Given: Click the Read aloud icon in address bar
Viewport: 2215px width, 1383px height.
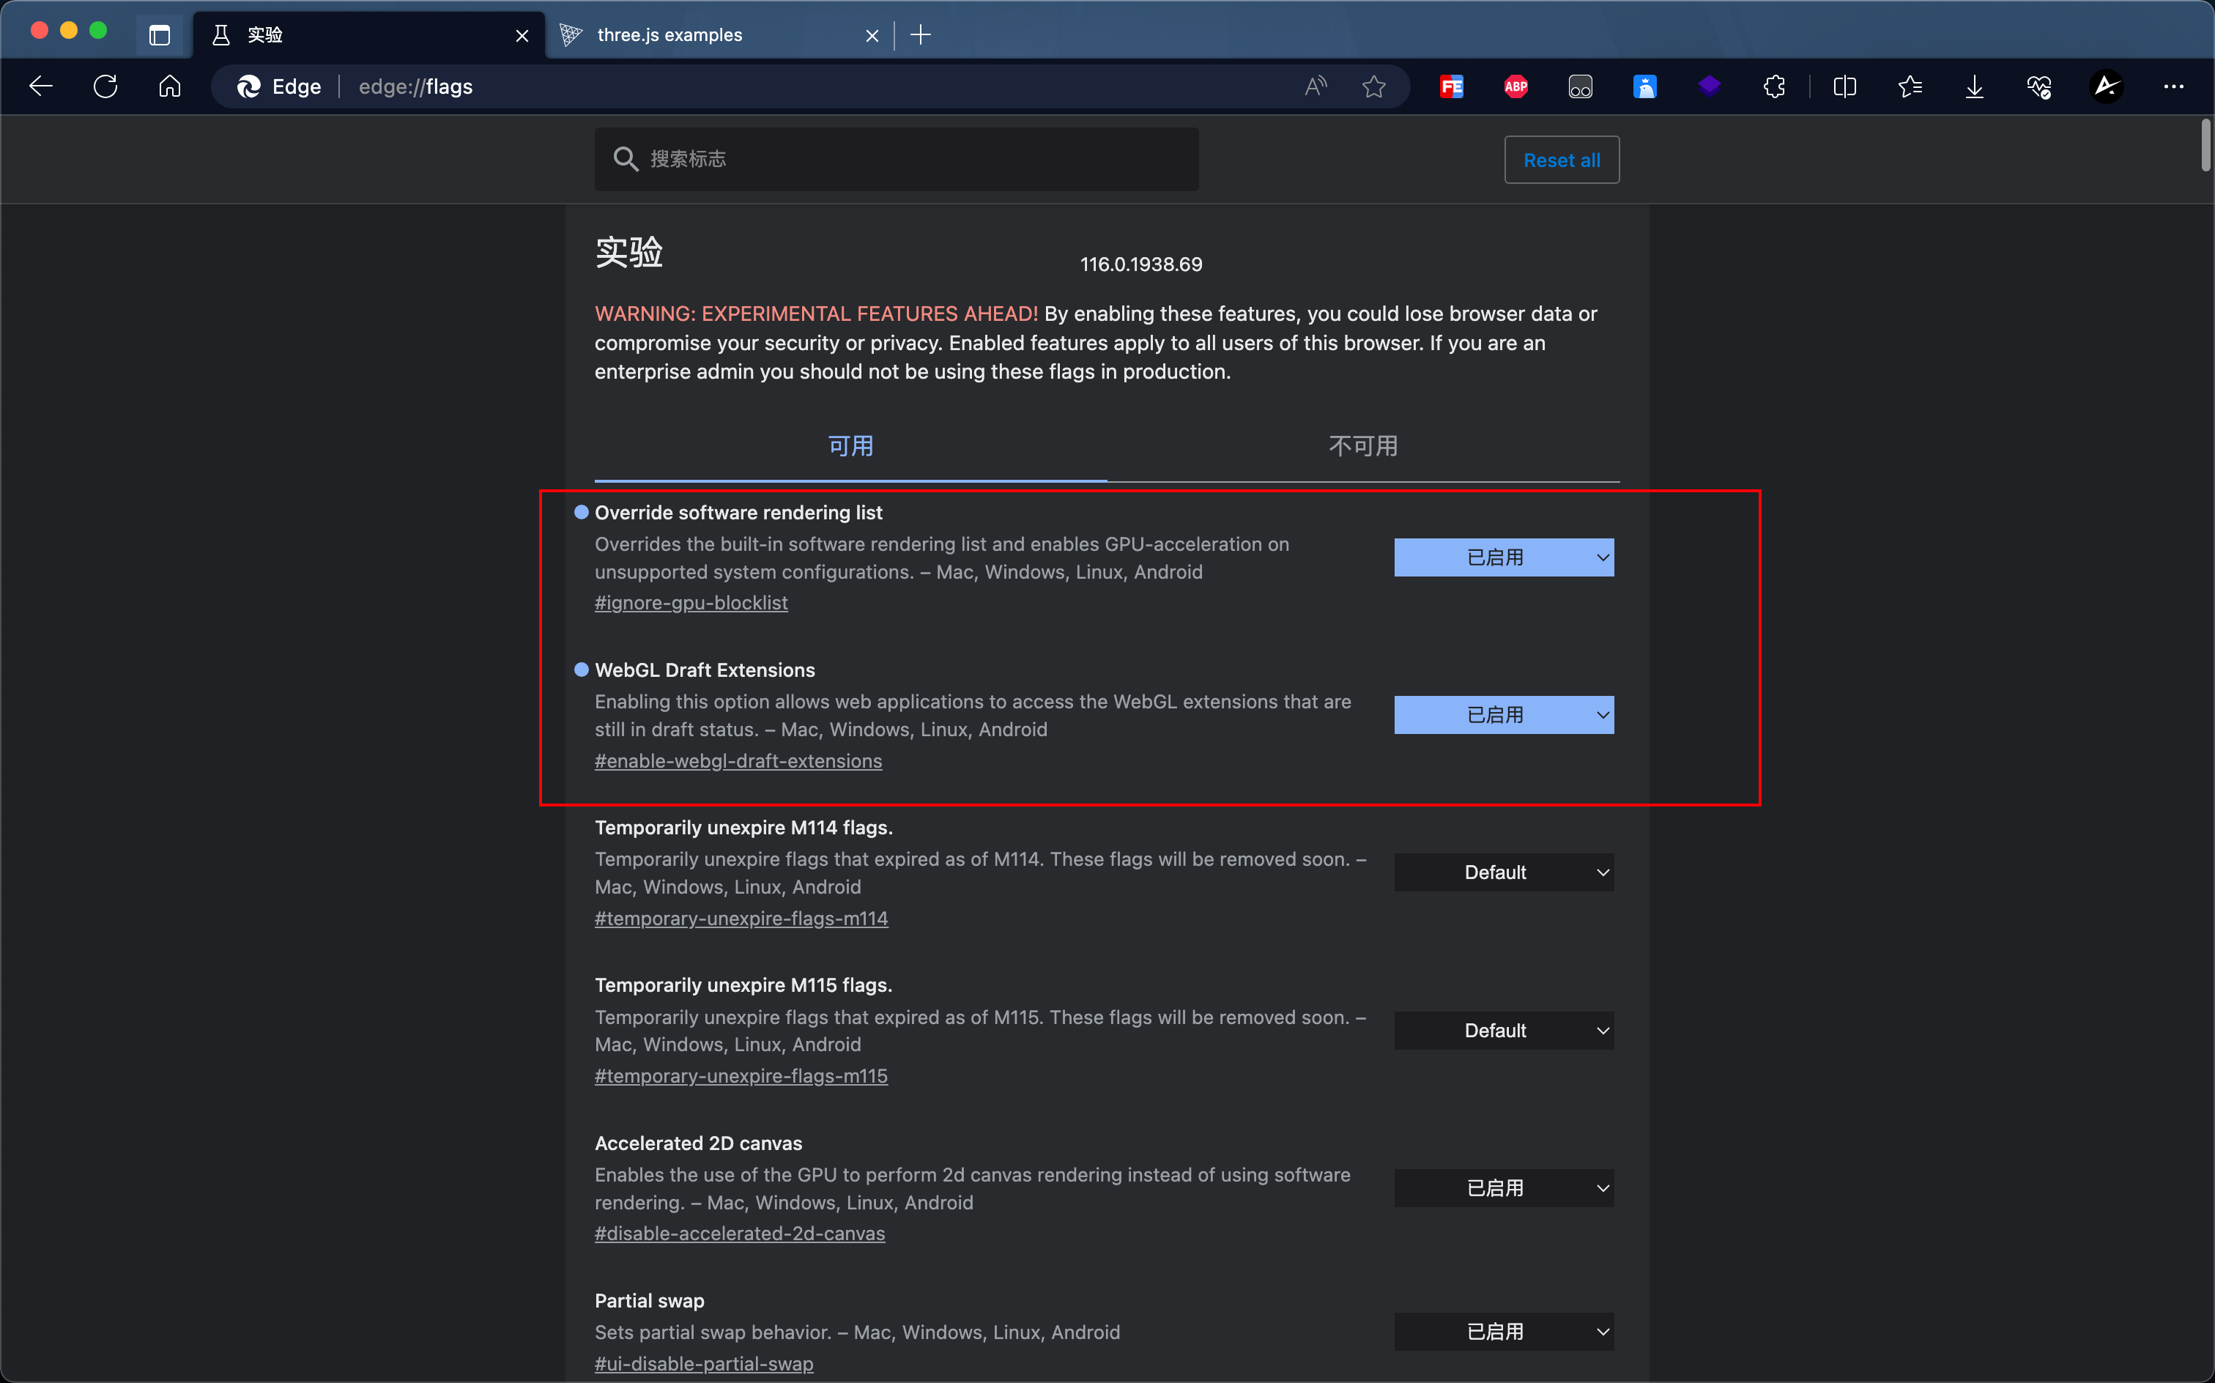Looking at the screenshot, I should 1316,87.
